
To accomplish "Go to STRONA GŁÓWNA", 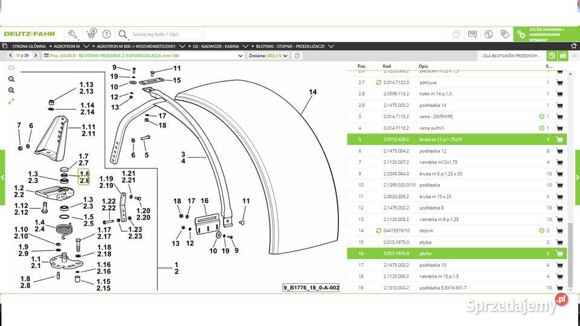I will click(x=29, y=46).
